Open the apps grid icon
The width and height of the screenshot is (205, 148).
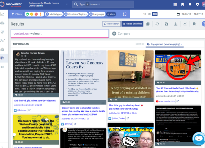click(175, 4)
